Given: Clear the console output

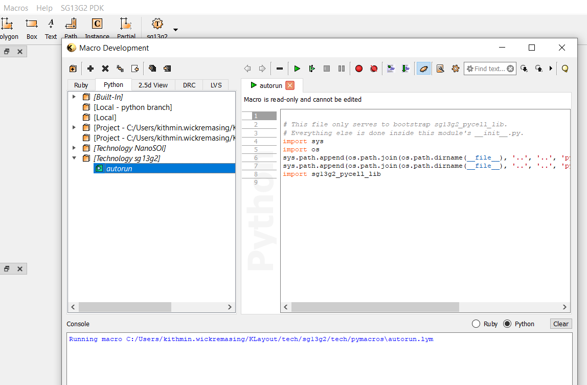Looking at the screenshot, I should click(x=561, y=324).
